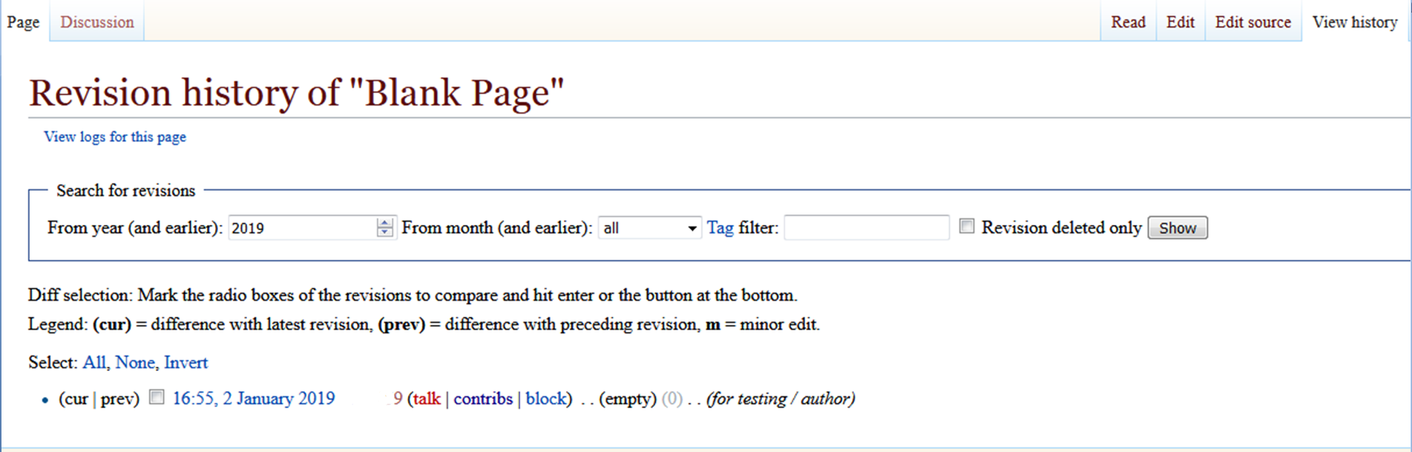Click the block link for the user
Image resolution: width=1412 pixels, height=452 pixels.
click(x=545, y=399)
